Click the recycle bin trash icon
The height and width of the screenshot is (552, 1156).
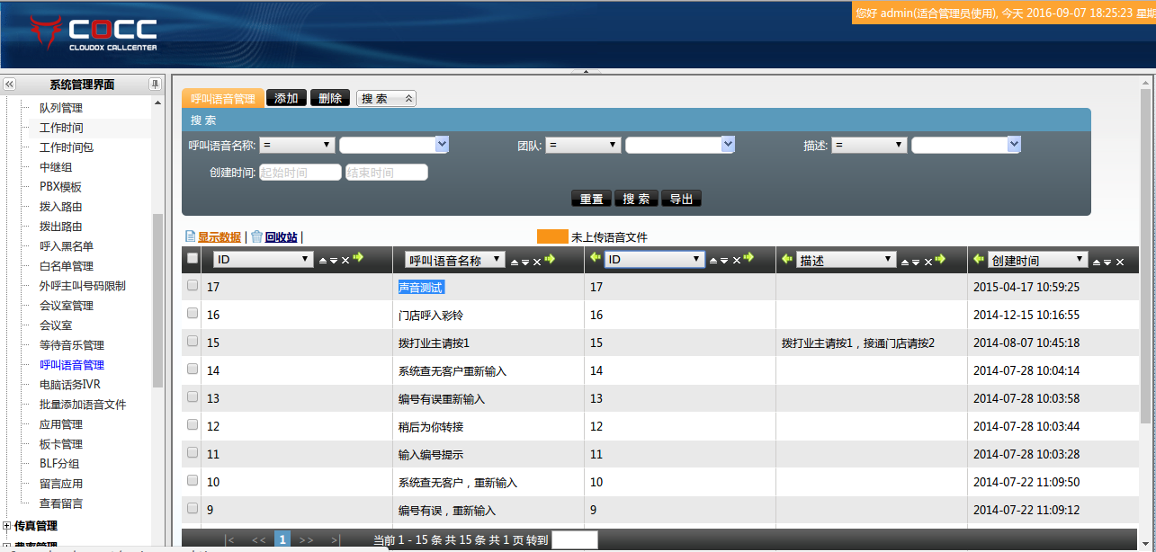[256, 236]
